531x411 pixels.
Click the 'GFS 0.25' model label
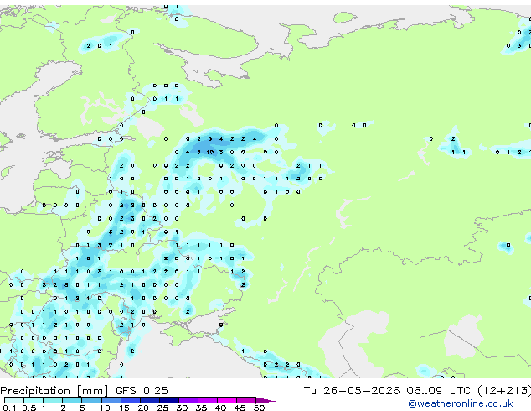click(142, 391)
